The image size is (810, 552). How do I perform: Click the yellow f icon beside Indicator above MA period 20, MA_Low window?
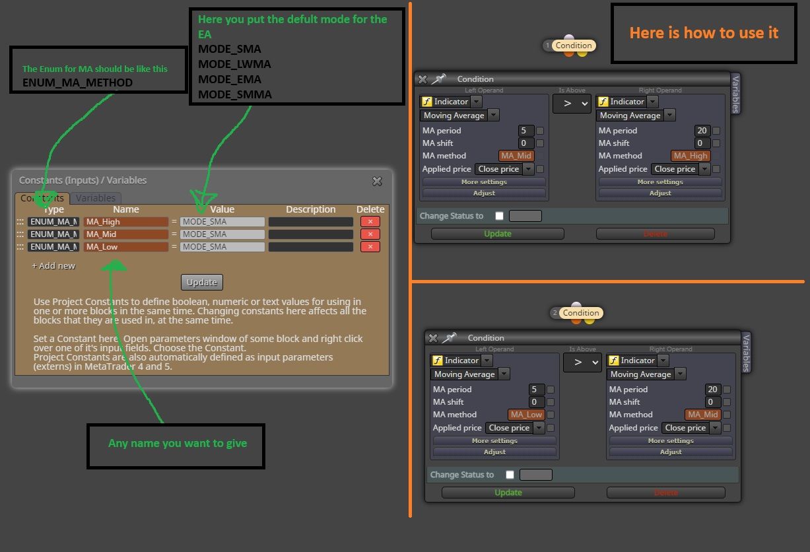click(x=613, y=361)
